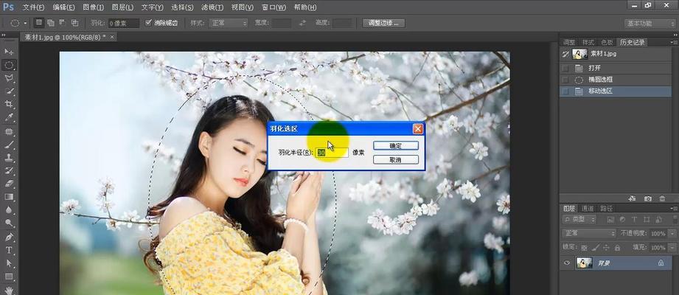Toggle lock all icon
The height and width of the screenshot is (295, 679).
click(617, 248)
